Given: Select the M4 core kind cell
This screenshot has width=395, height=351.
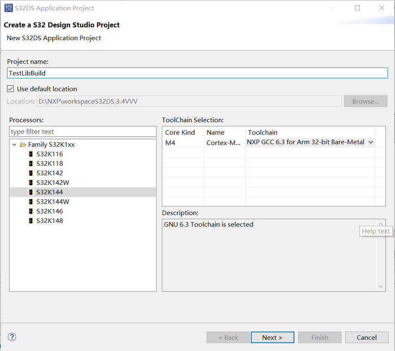Looking at the screenshot, I should point(171,143).
